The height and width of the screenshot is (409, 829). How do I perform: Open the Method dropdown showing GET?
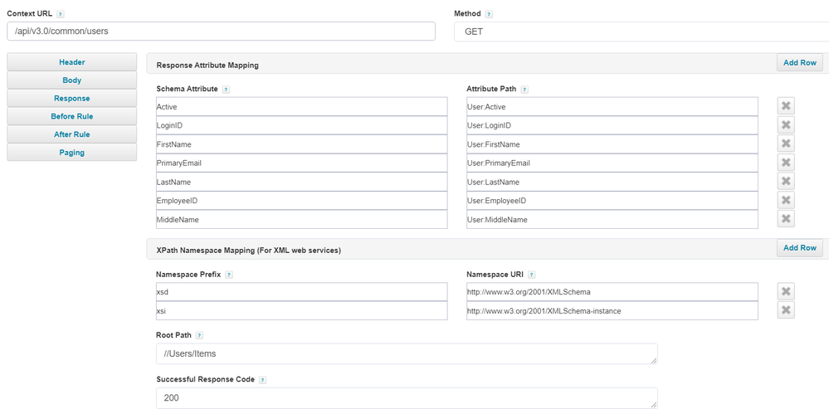[641, 32]
